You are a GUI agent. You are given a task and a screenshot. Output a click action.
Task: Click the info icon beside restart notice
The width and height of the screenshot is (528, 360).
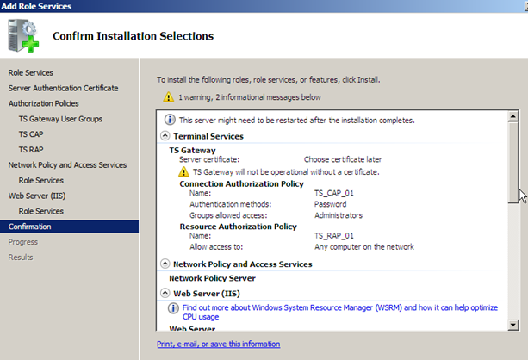pos(169,120)
